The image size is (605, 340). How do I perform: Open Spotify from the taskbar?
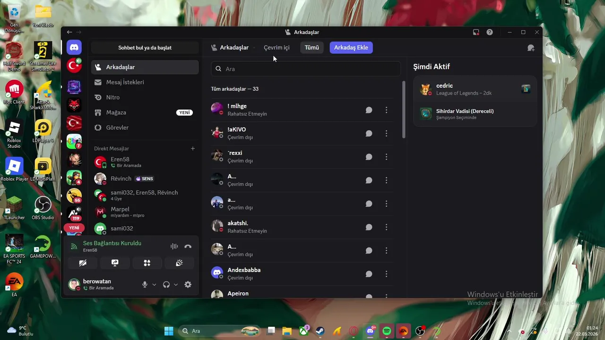tap(387, 331)
